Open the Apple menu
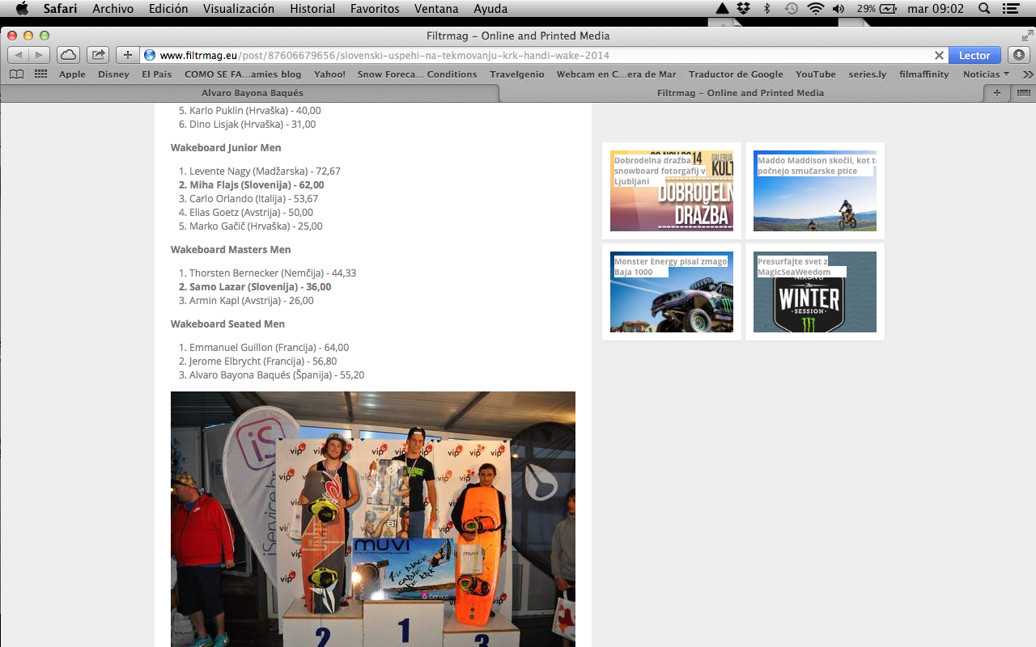1036x647 pixels. coord(22,9)
